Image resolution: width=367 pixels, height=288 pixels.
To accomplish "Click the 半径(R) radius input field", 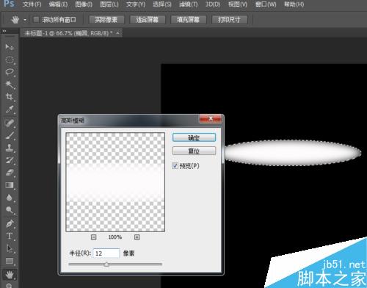I will [106, 253].
